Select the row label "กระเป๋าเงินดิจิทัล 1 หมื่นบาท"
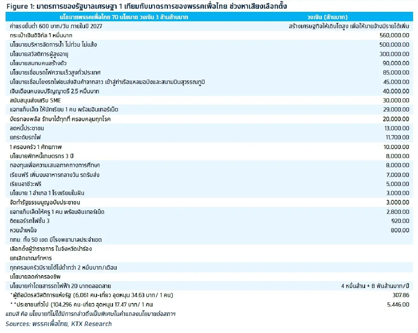 [x=41, y=35]
